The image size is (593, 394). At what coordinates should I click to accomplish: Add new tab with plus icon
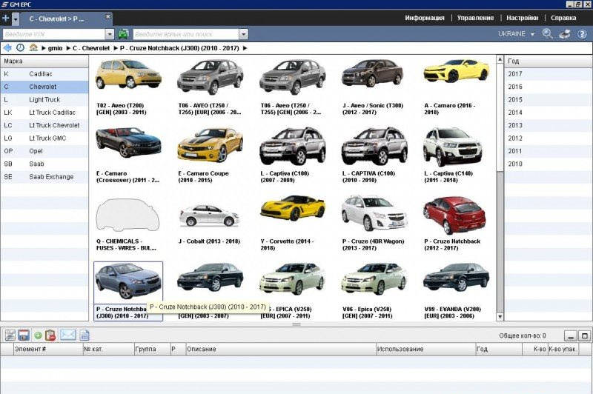pyautogui.click(x=6, y=18)
